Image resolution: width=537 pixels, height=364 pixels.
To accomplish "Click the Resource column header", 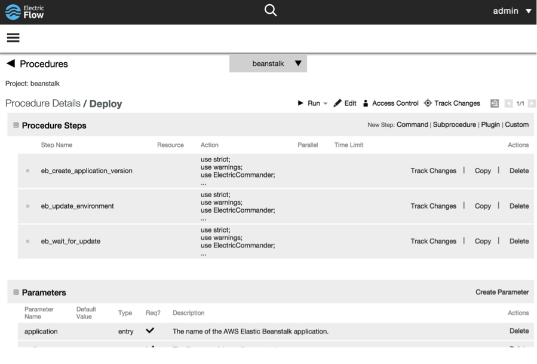I will pos(170,145).
